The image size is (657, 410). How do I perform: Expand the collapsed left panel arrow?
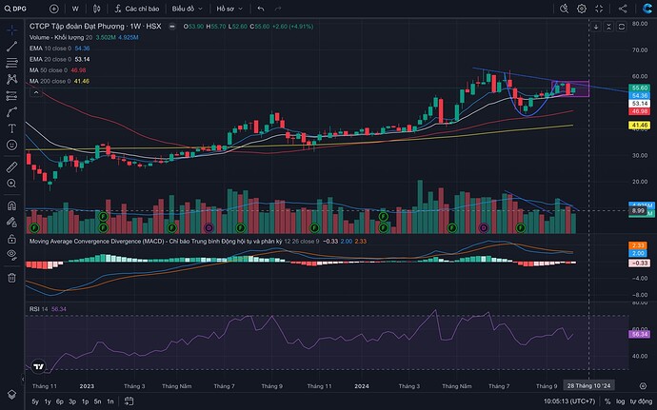pos(23,380)
